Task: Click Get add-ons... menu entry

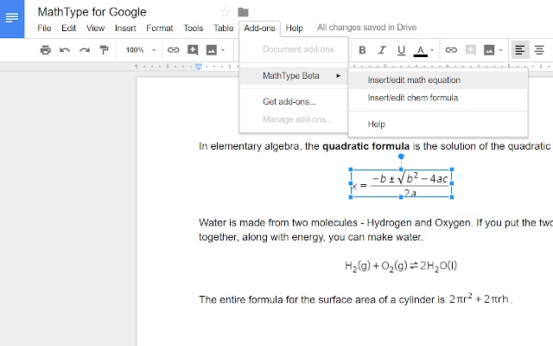Action: click(x=289, y=101)
